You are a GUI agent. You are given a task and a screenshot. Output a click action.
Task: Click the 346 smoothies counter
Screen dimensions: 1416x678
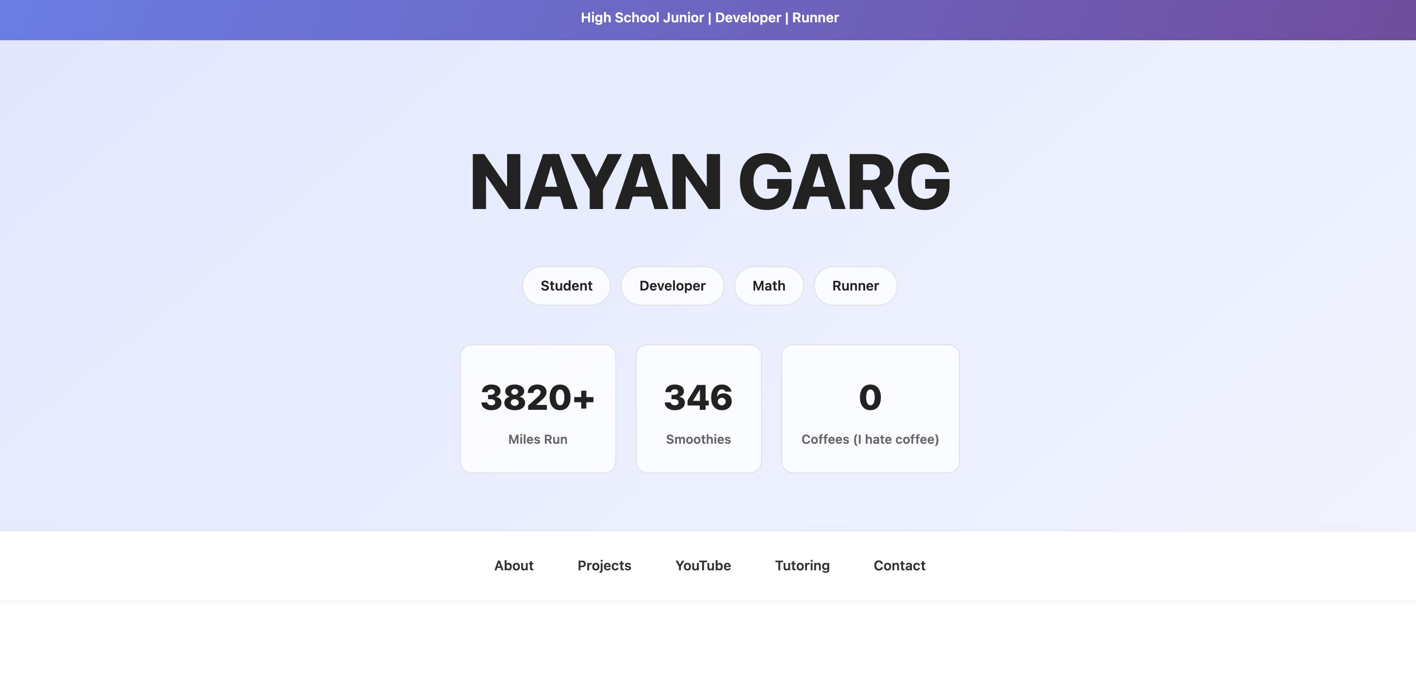pyautogui.click(x=698, y=398)
